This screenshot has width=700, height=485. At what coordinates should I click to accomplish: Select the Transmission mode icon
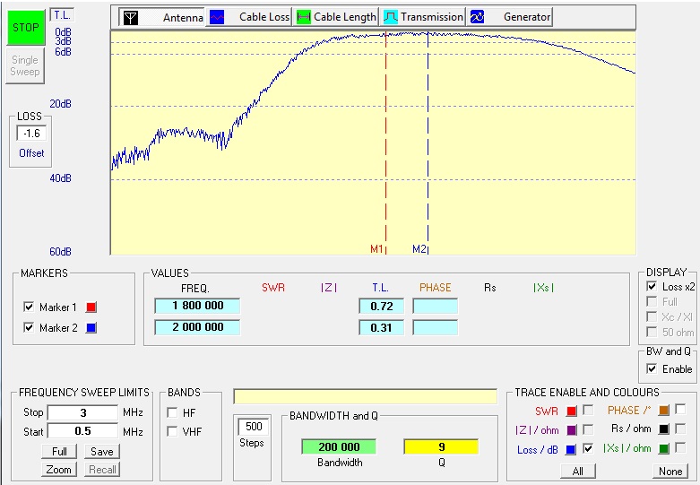click(x=391, y=17)
